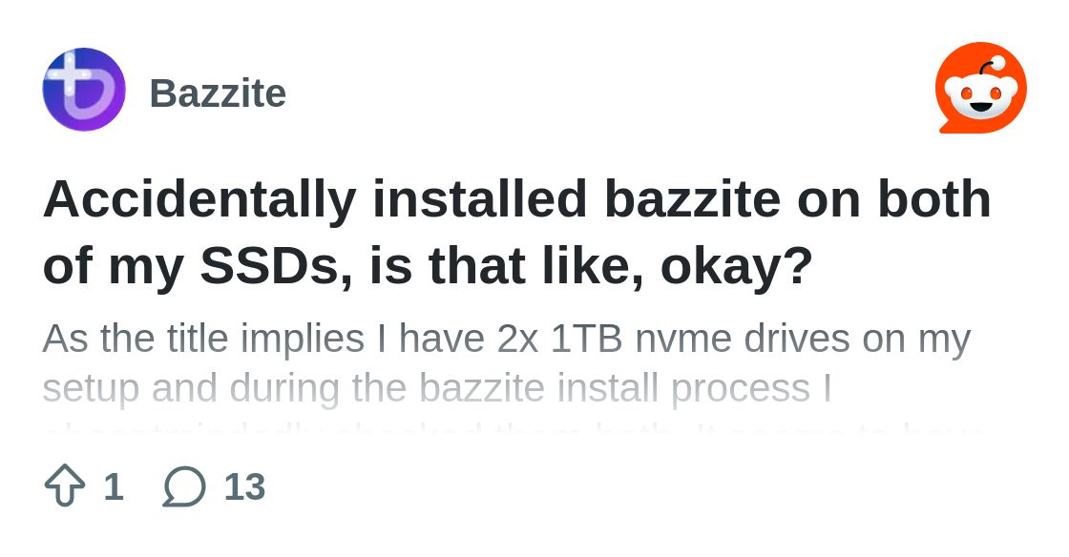Click the Reddit Snoo logo
Image resolution: width=1069 pixels, height=557 pixels.
980,88
